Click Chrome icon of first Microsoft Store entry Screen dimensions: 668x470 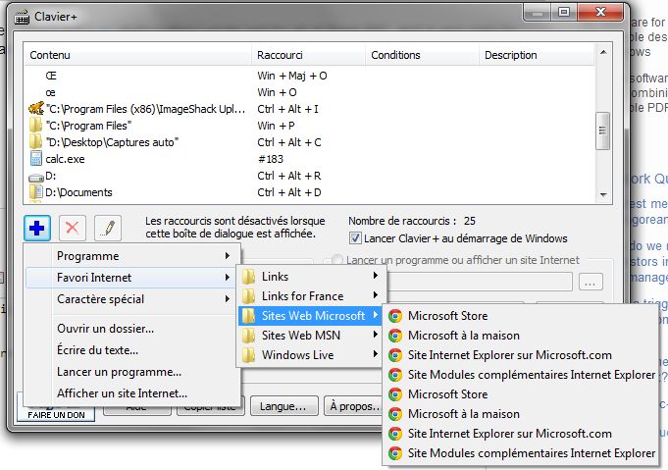pyautogui.click(x=395, y=316)
